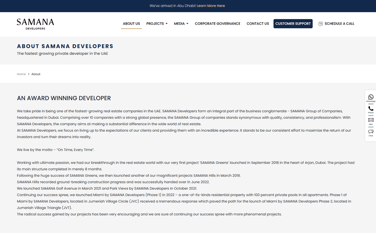Click the 'An Award Winning Developer' heading
376x233 pixels.
[x=64, y=98]
